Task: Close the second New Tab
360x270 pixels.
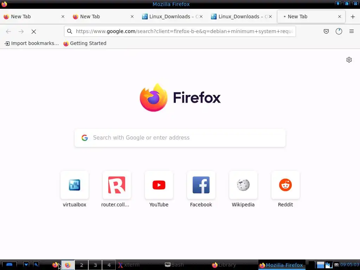Action: pyautogui.click(x=132, y=17)
